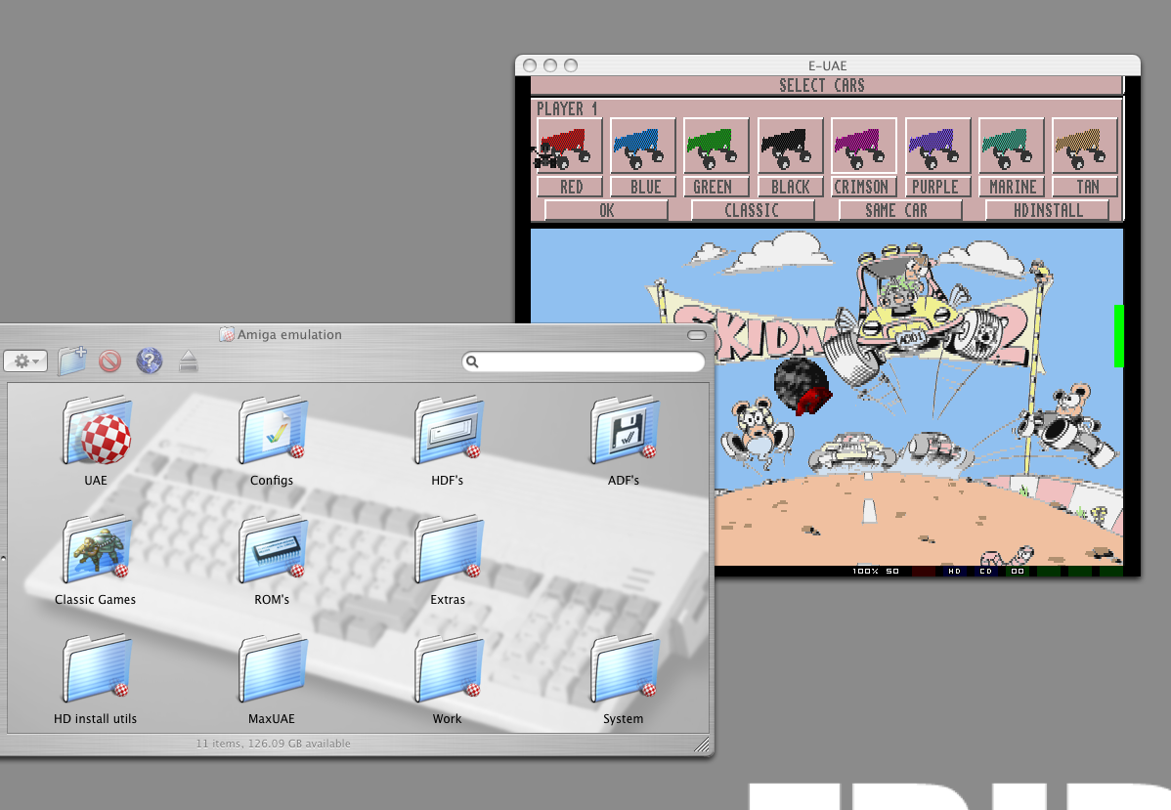Image resolution: width=1171 pixels, height=810 pixels.
Task: Click the CRIMSON label button
Action: [864, 187]
